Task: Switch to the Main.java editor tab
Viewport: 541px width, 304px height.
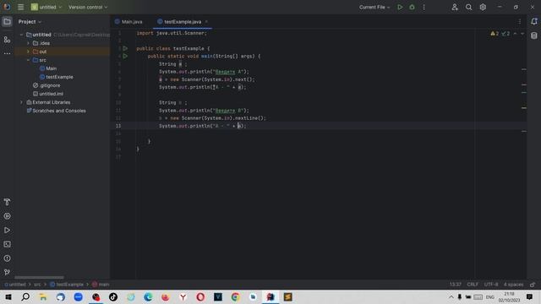Action: pyautogui.click(x=128, y=22)
